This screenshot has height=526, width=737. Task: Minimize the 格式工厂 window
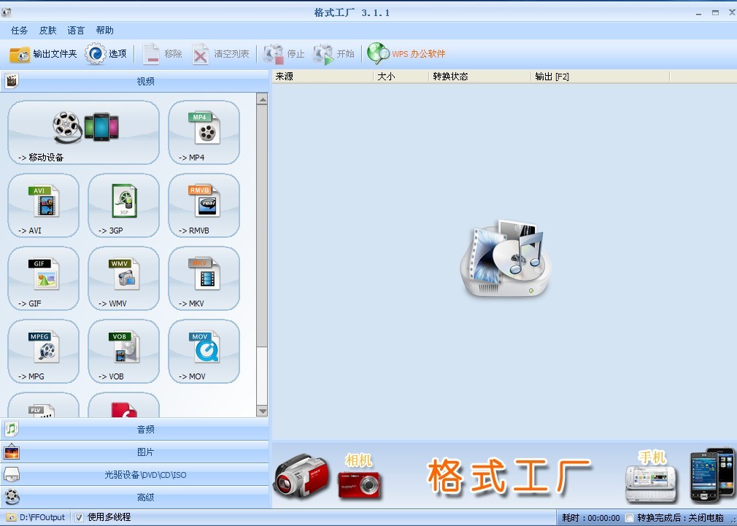[699, 13]
